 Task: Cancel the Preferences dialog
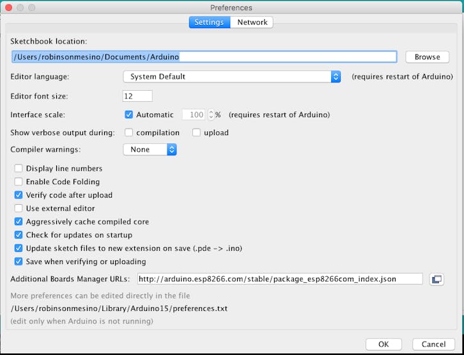[x=433, y=344]
